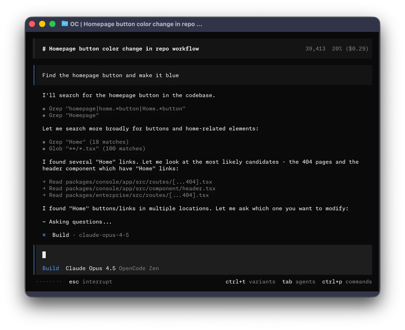This screenshot has width=405, height=330.
Task: Close the terminal window with the red button
Action: [x=32, y=24]
